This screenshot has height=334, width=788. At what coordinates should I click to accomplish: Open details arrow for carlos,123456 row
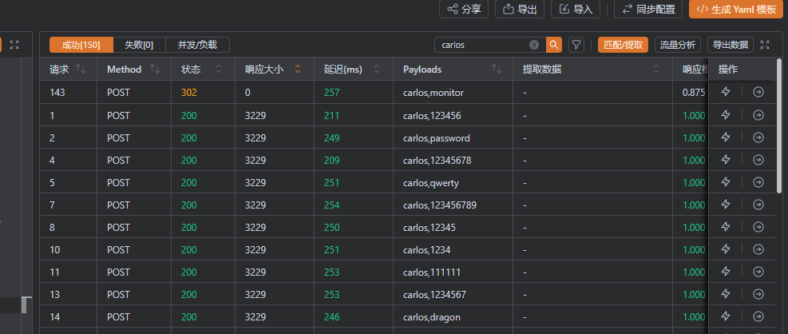[x=758, y=115]
